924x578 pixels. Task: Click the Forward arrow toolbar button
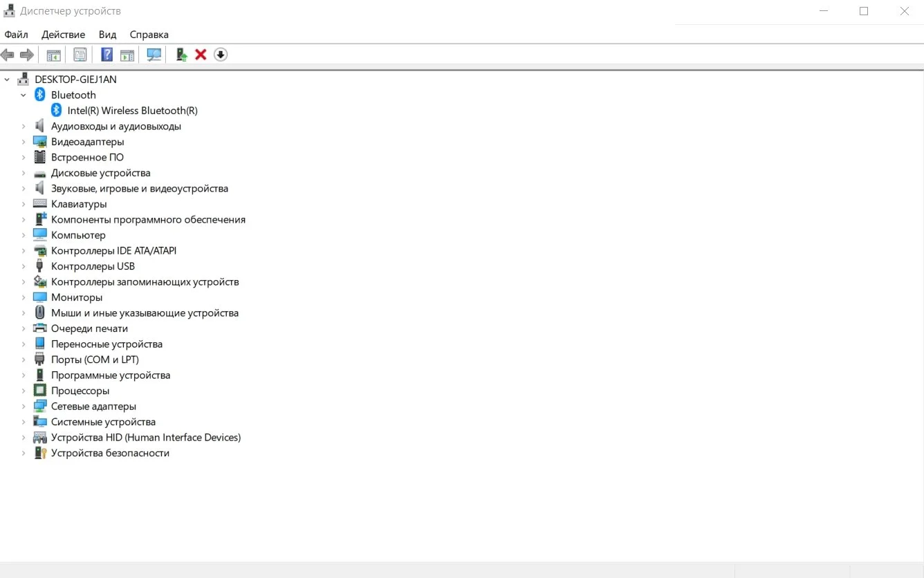point(27,55)
